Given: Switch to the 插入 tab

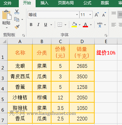Looking at the screenshot, I should click(45, 3).
